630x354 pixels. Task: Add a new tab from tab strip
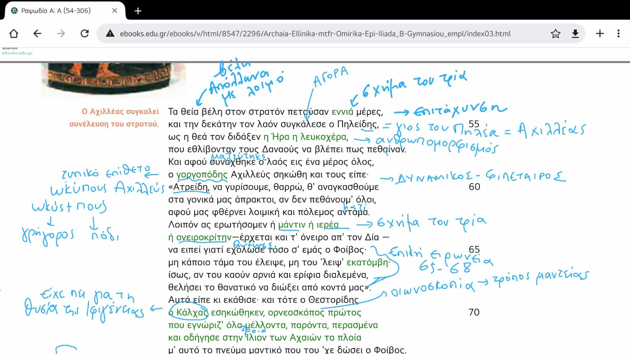[x=138, y=11]
